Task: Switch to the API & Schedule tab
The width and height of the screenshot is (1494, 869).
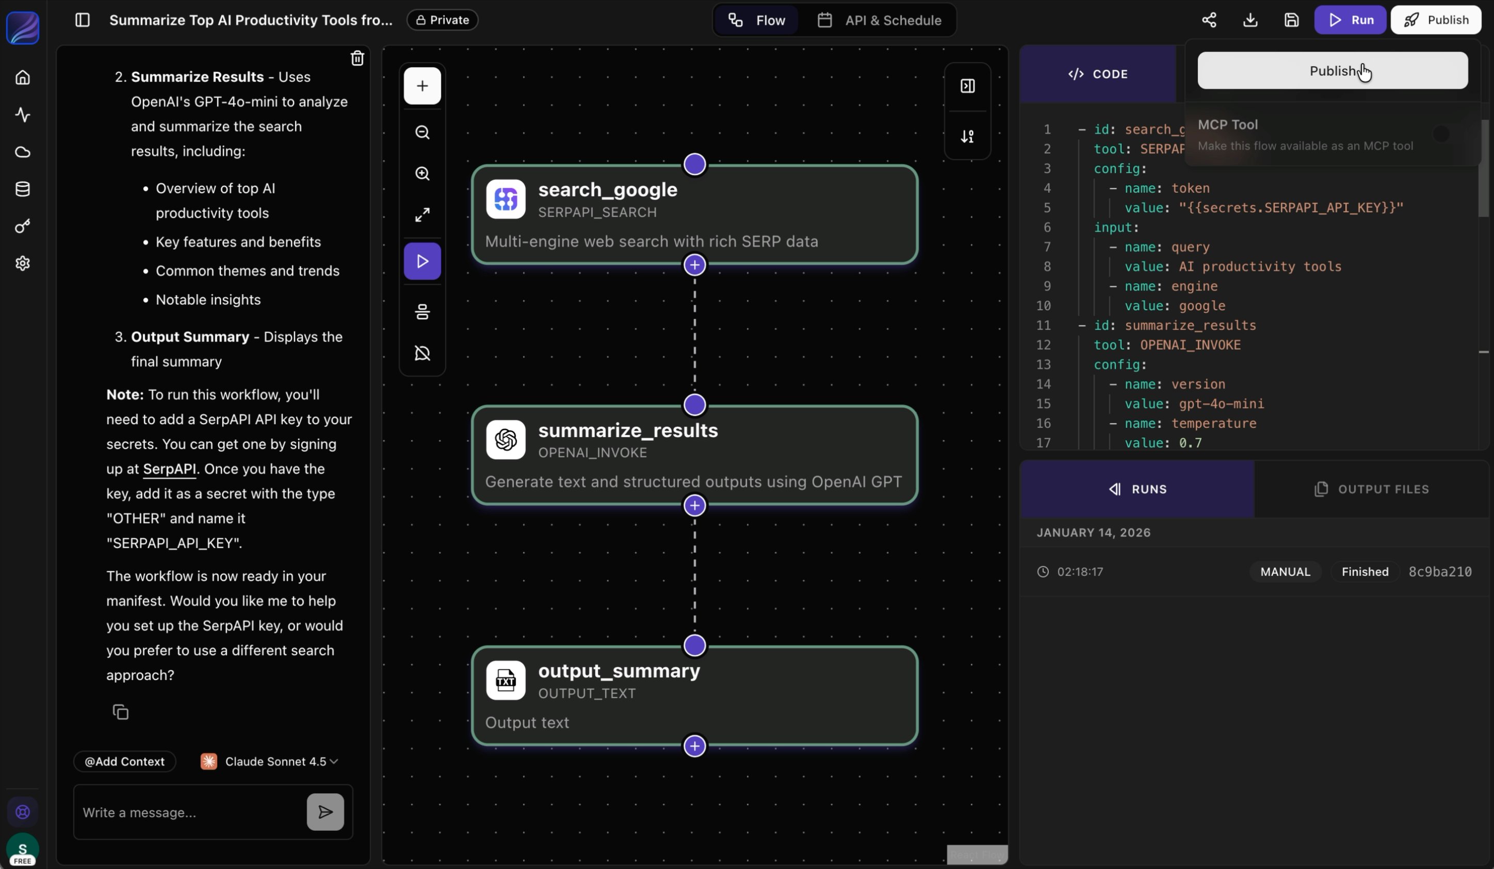Action: [x=879, y=20]
